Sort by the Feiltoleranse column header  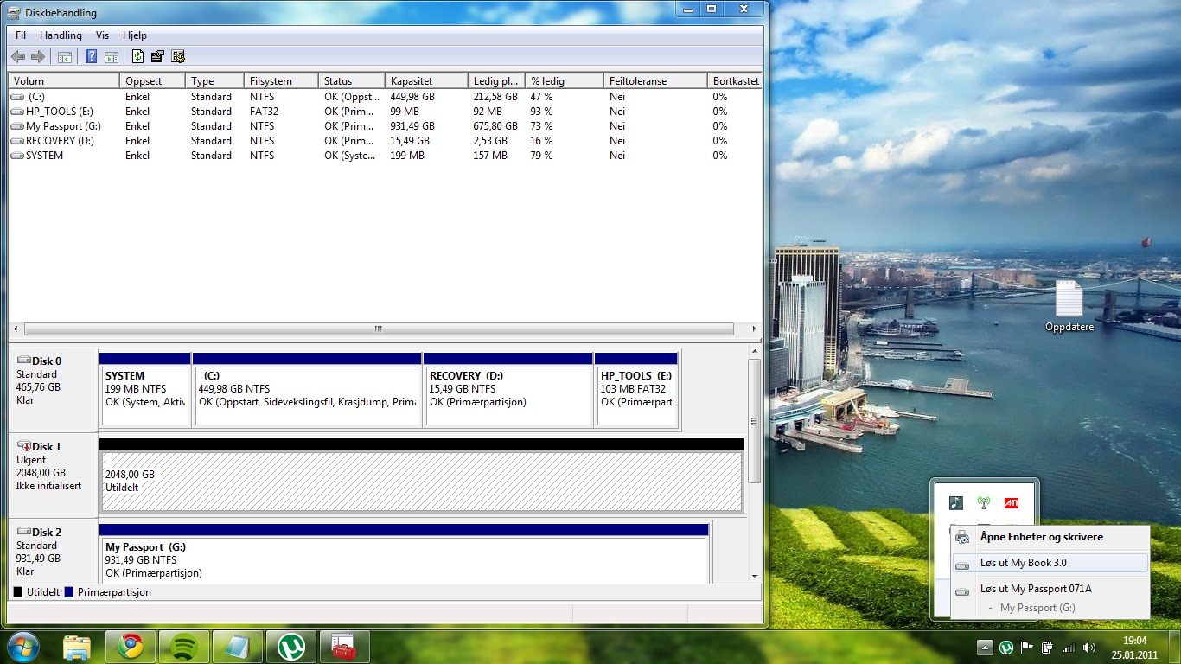coord(654,80)
